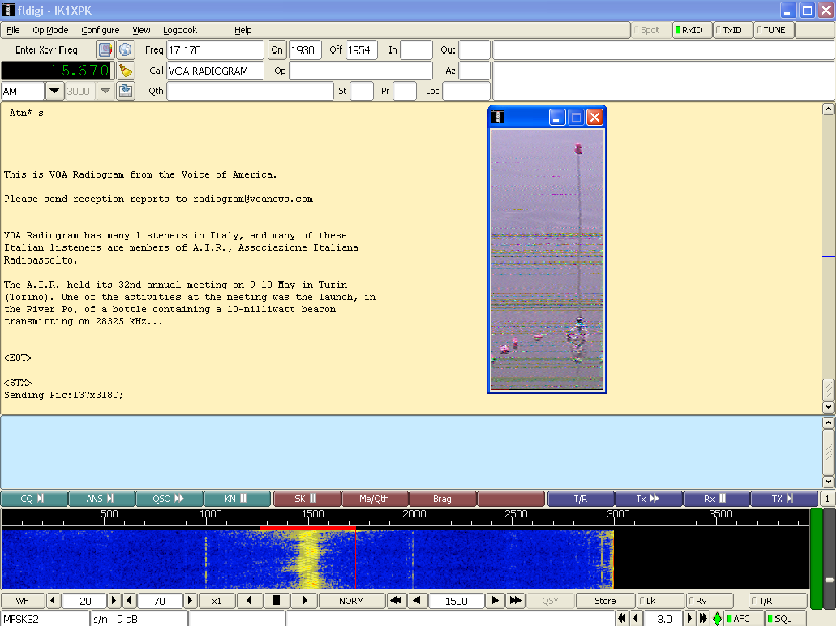The width and height of the screenshot is (837, 626).
Task: Shift the waterfall left
Action: [249, 601]
